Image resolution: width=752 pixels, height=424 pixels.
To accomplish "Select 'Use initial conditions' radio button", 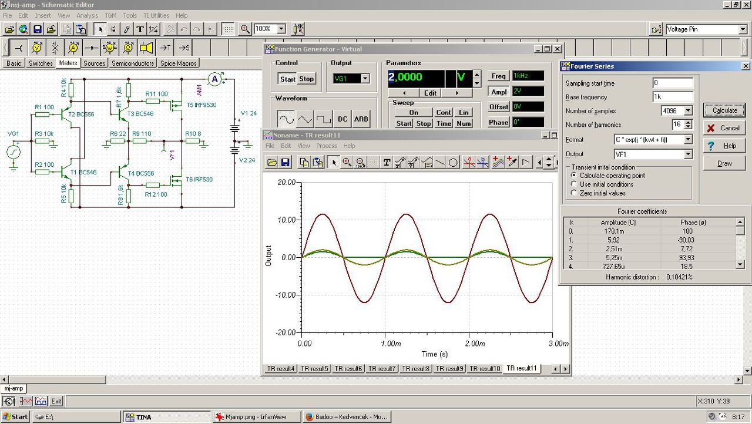I will 574,184.
